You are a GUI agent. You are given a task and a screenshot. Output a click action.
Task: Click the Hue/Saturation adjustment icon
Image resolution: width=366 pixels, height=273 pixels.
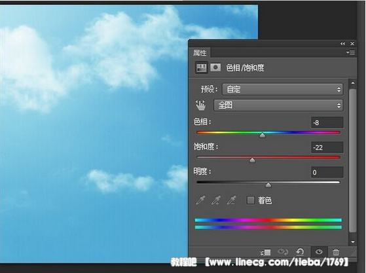point(201,68)
